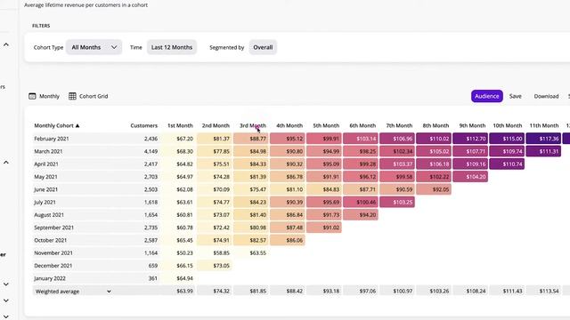Open the Cohort Type All Months dropdown

tap(94, 47)
